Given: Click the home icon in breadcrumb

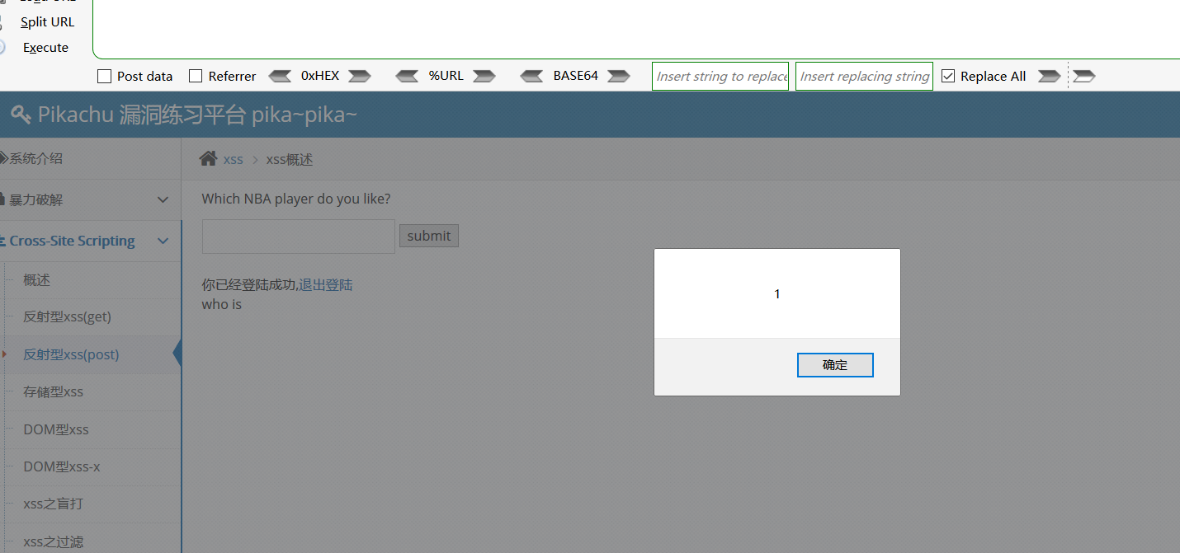Looking at the screenshot, I should [209, 159].
